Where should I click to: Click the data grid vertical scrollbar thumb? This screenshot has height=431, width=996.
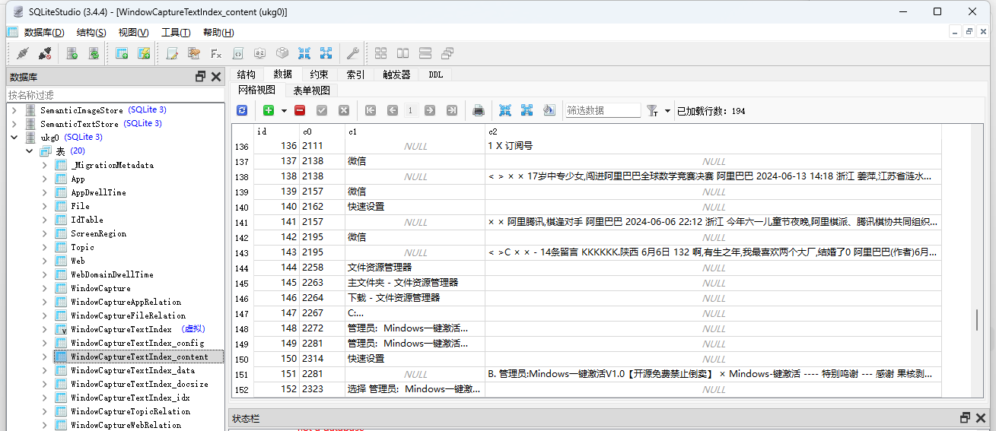point(977,320)
